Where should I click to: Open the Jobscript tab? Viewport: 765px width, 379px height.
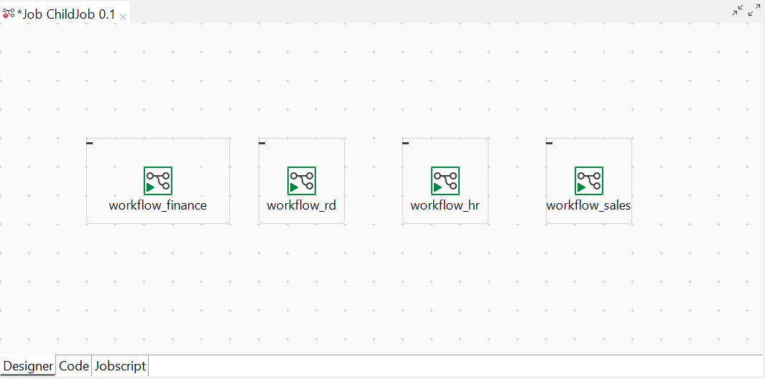point(120,366)
